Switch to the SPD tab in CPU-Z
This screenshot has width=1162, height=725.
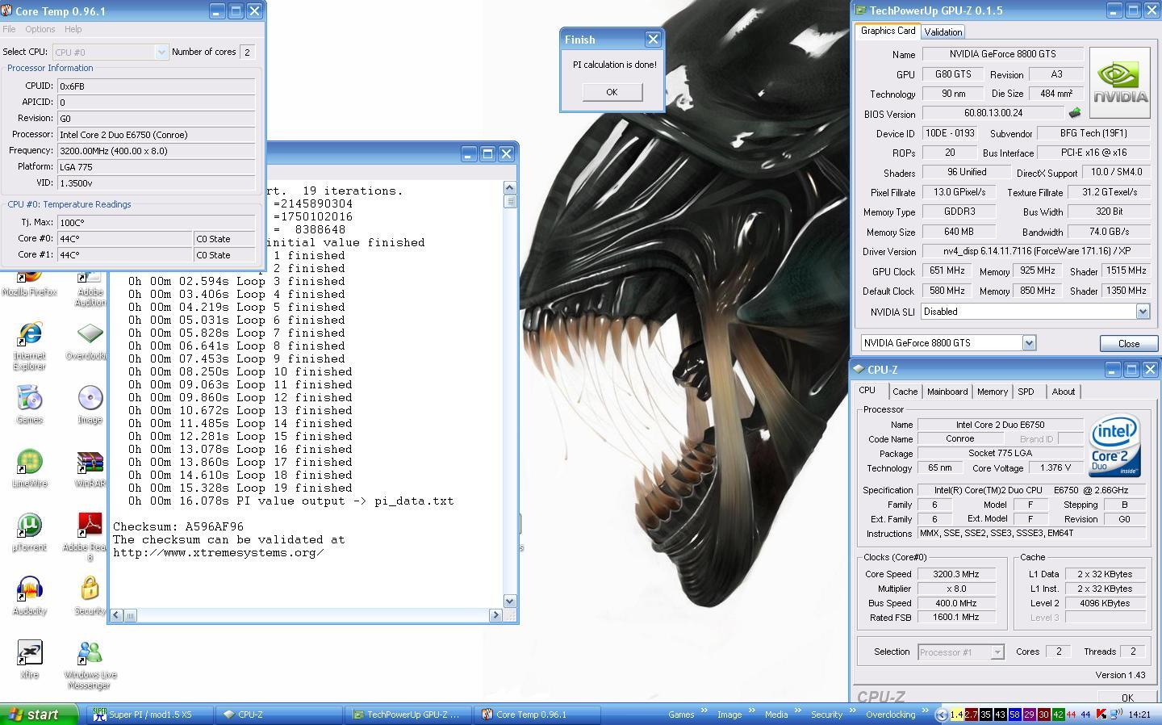click(1026, 392)
